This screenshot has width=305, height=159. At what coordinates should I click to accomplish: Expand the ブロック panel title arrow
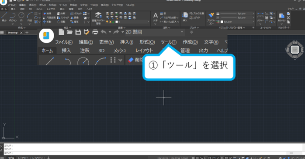(x=198, y=28)
